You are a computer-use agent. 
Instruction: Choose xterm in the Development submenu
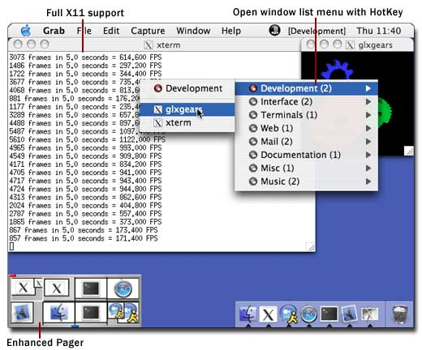[187, 123]
